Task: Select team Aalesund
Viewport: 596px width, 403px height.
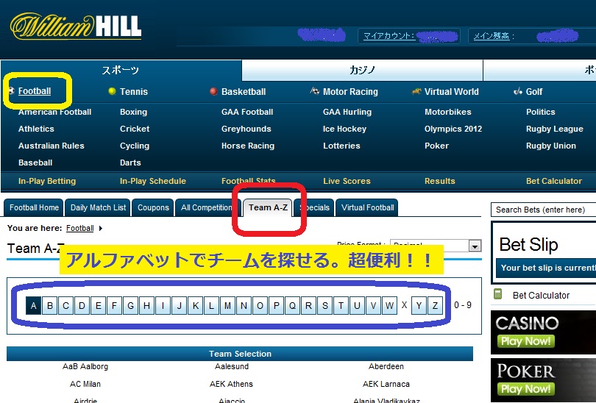Action: [232, 366]
